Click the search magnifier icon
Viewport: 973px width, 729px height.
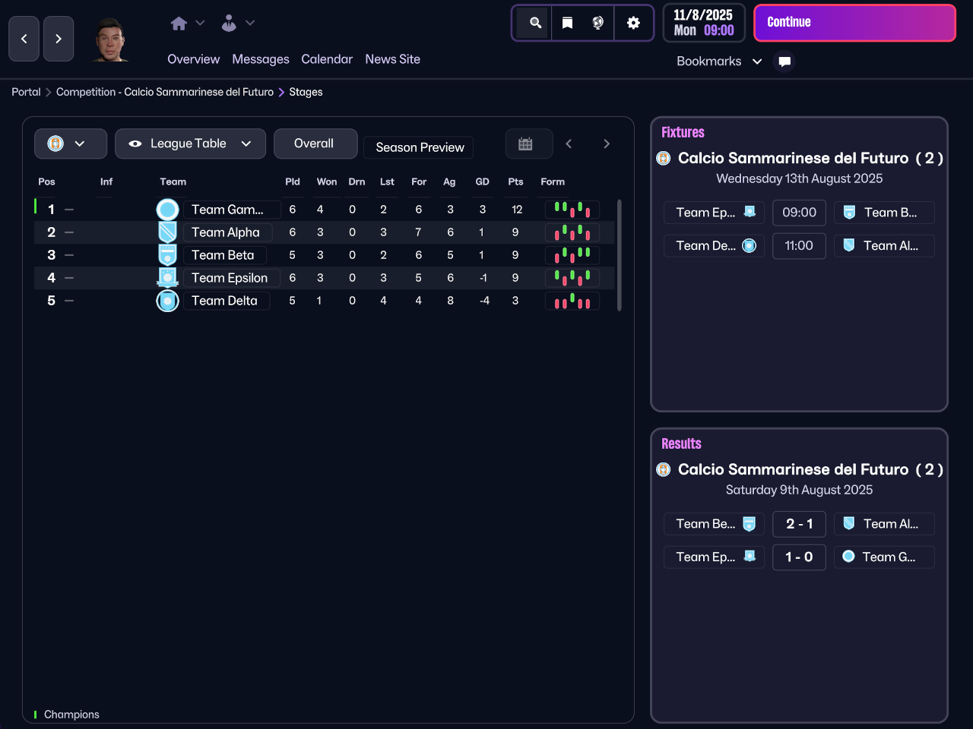(x=535, y=23)
